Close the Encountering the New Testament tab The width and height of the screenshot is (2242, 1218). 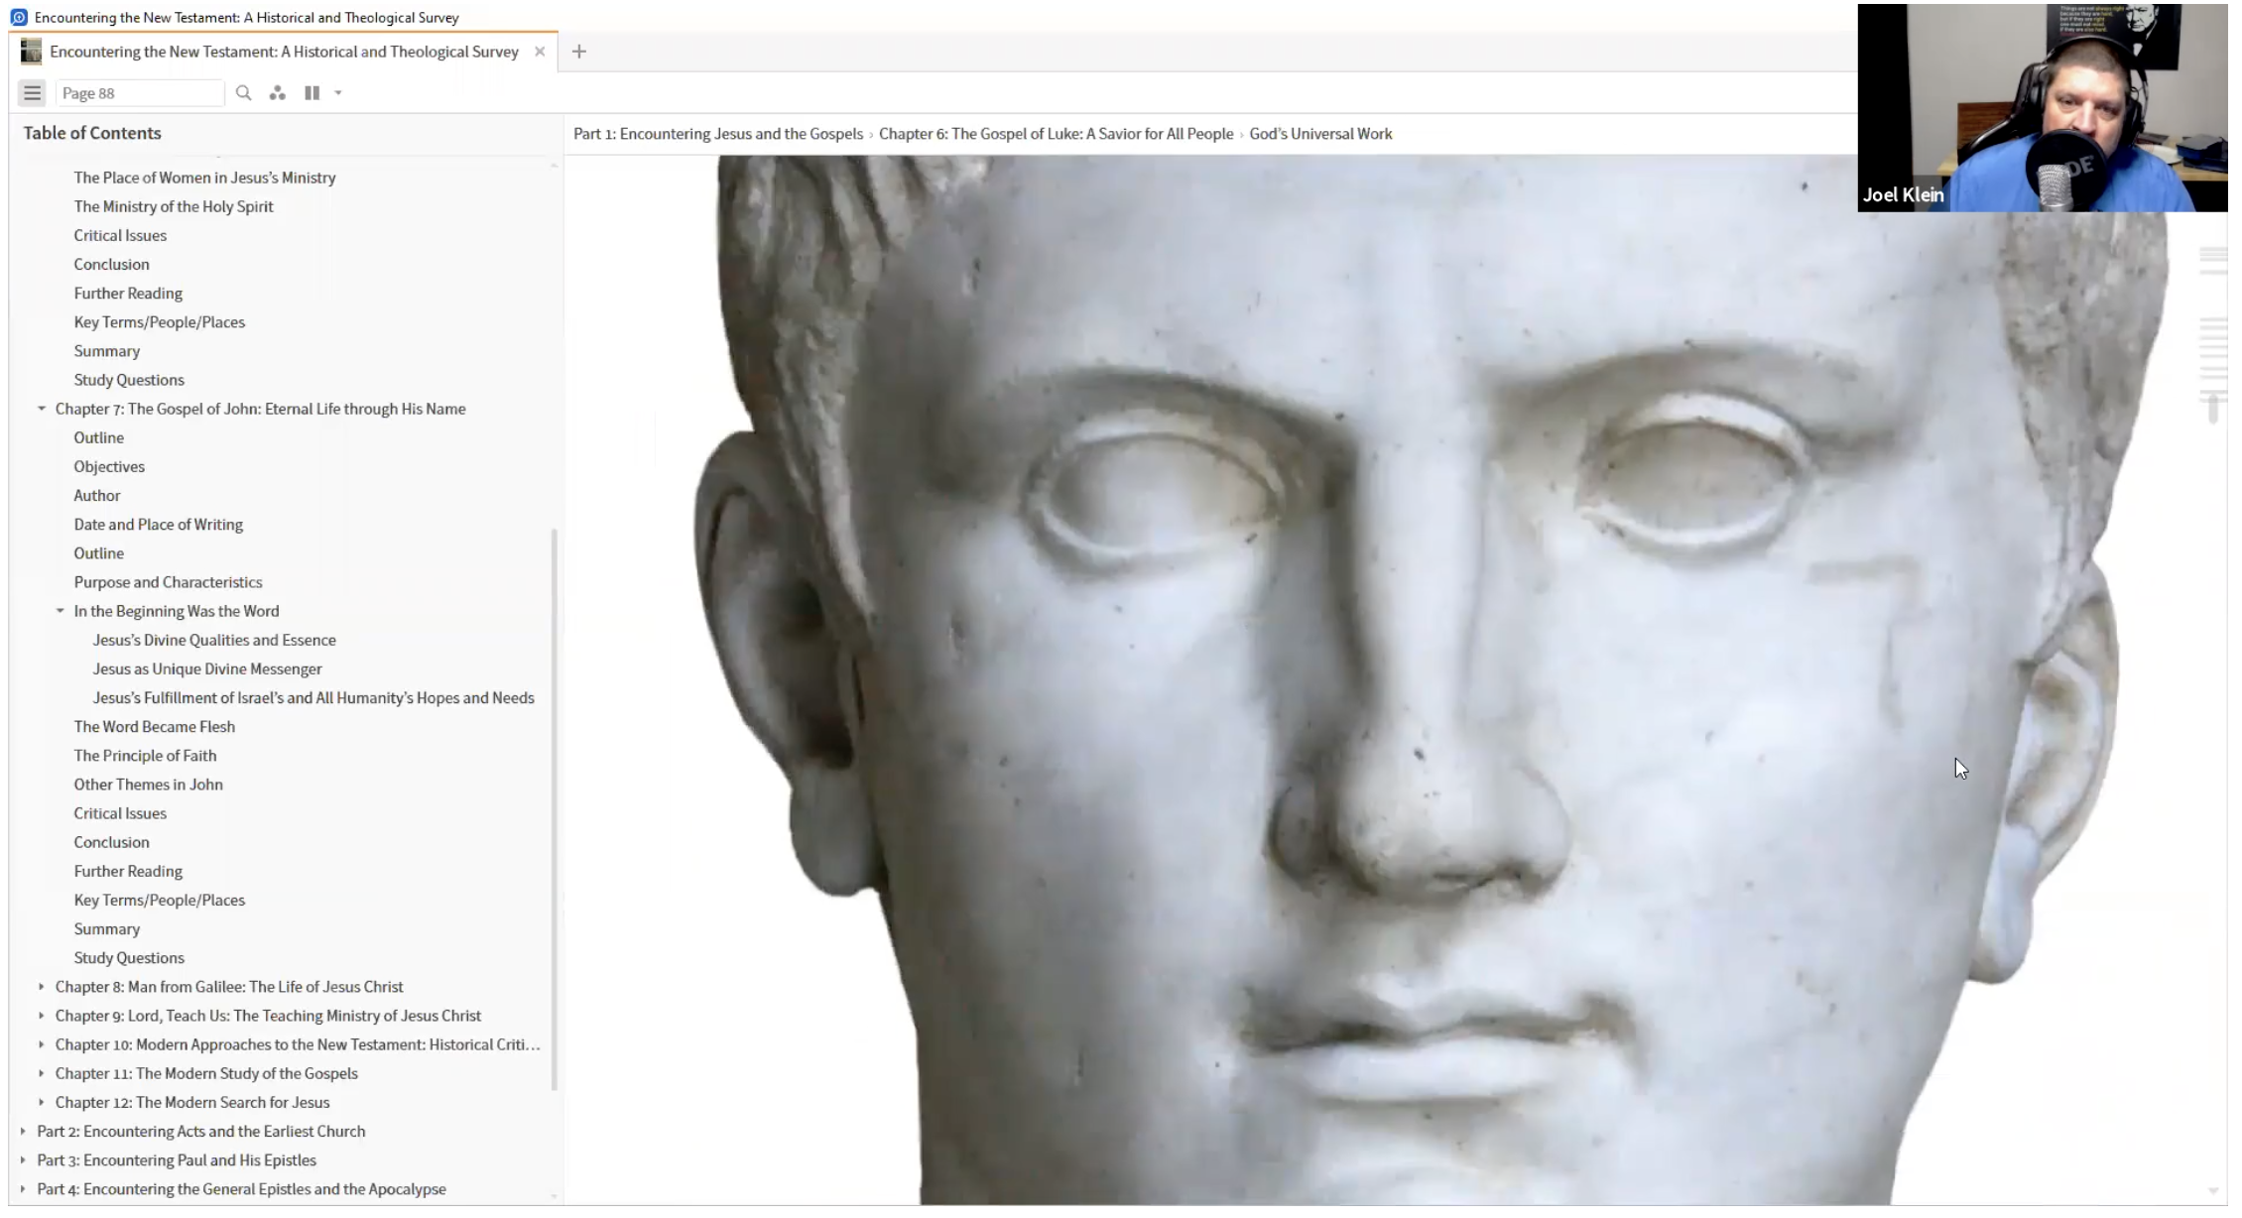point(540,52)
